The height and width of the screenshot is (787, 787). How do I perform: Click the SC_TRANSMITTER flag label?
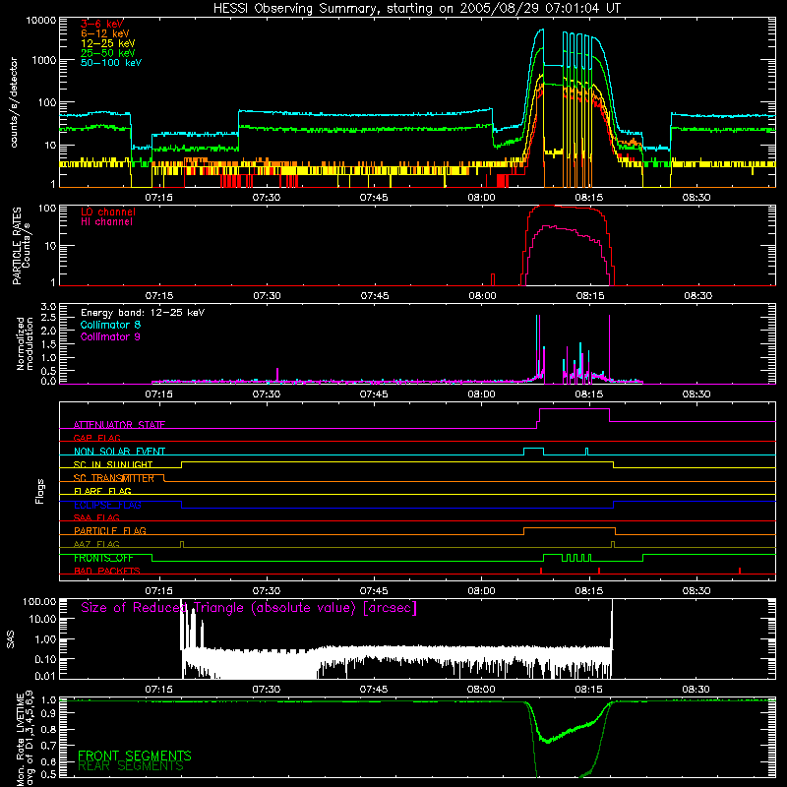114,478
